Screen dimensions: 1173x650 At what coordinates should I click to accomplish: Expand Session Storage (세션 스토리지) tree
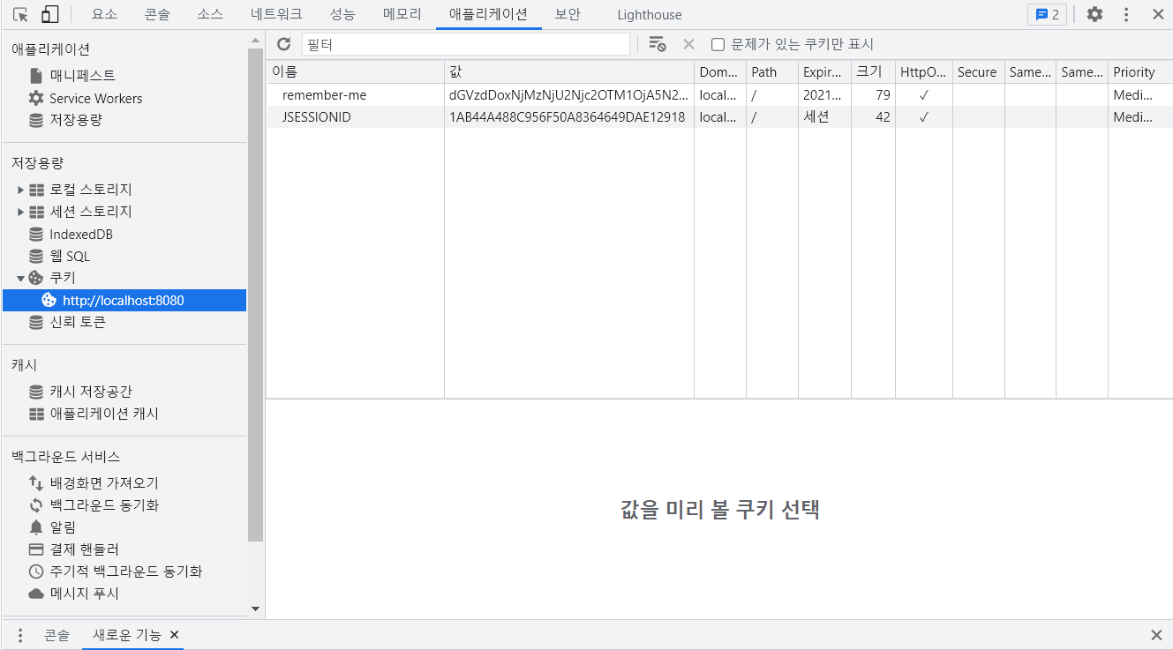(21, 212)
